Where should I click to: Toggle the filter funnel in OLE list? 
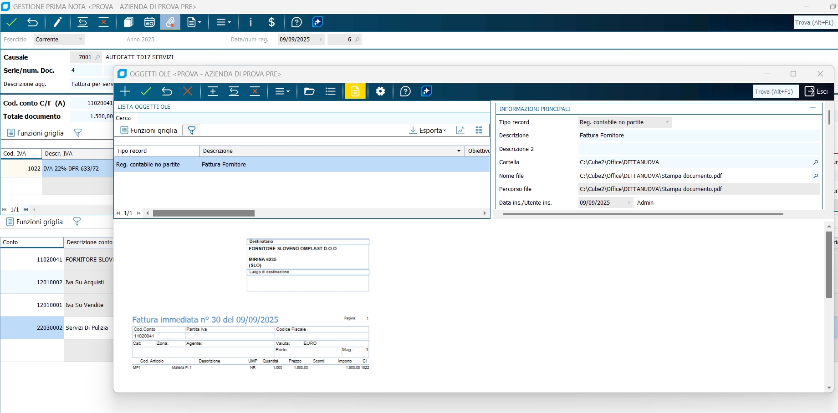(x=192, y=131)
